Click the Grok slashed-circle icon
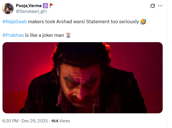The image size is (172, 128). (x=152, y=6)
